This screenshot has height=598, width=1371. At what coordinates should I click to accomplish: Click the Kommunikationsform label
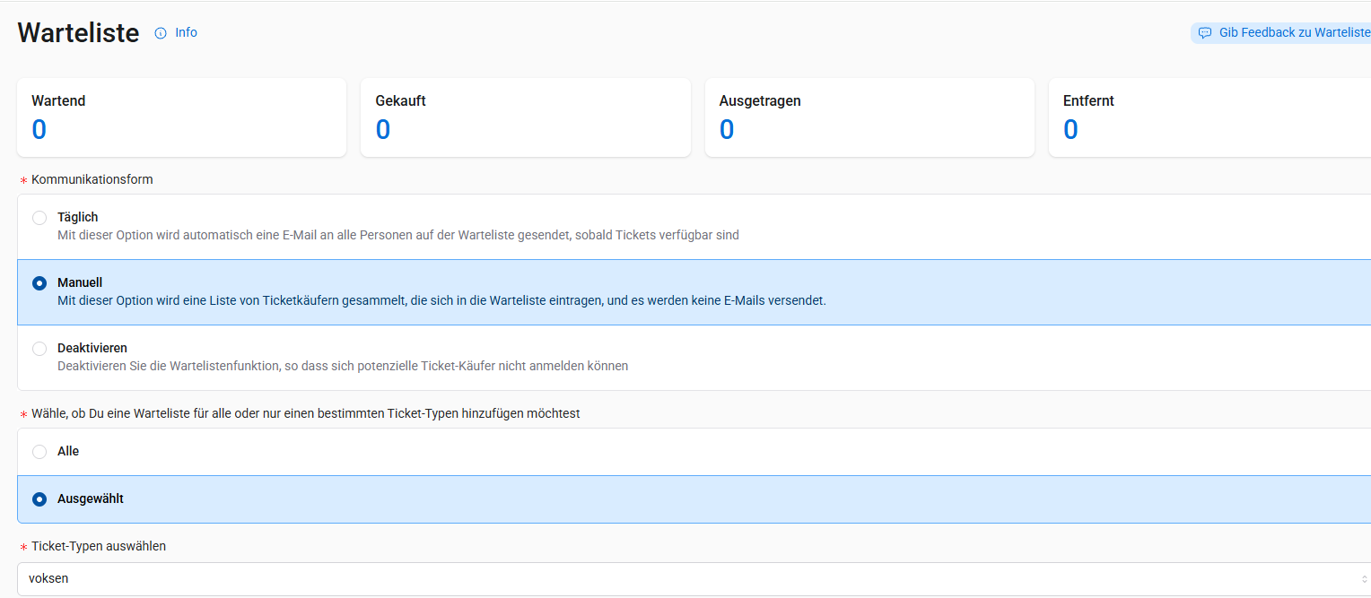pos(92,179)
